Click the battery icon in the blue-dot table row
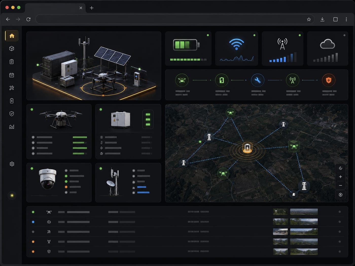 (49, 222)
